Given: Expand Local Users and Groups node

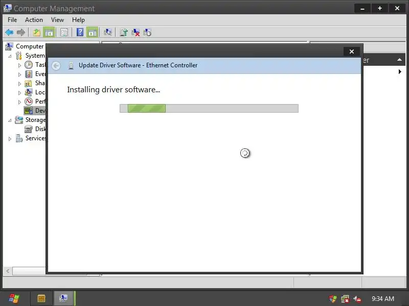Looking at the screenshot, I should pos(19,93).
